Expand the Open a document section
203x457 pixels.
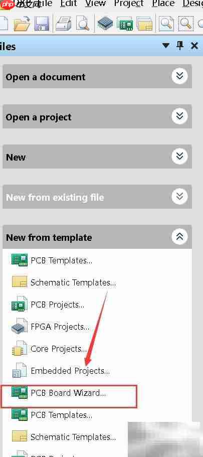180,76
